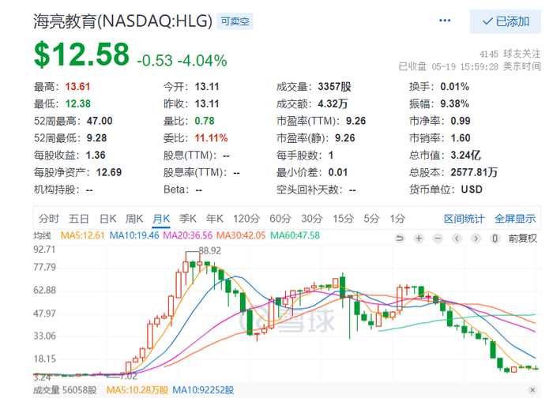Switch to the 分时 chart tab
Viewport: 553px width, 398px height.
pos(49,219)
